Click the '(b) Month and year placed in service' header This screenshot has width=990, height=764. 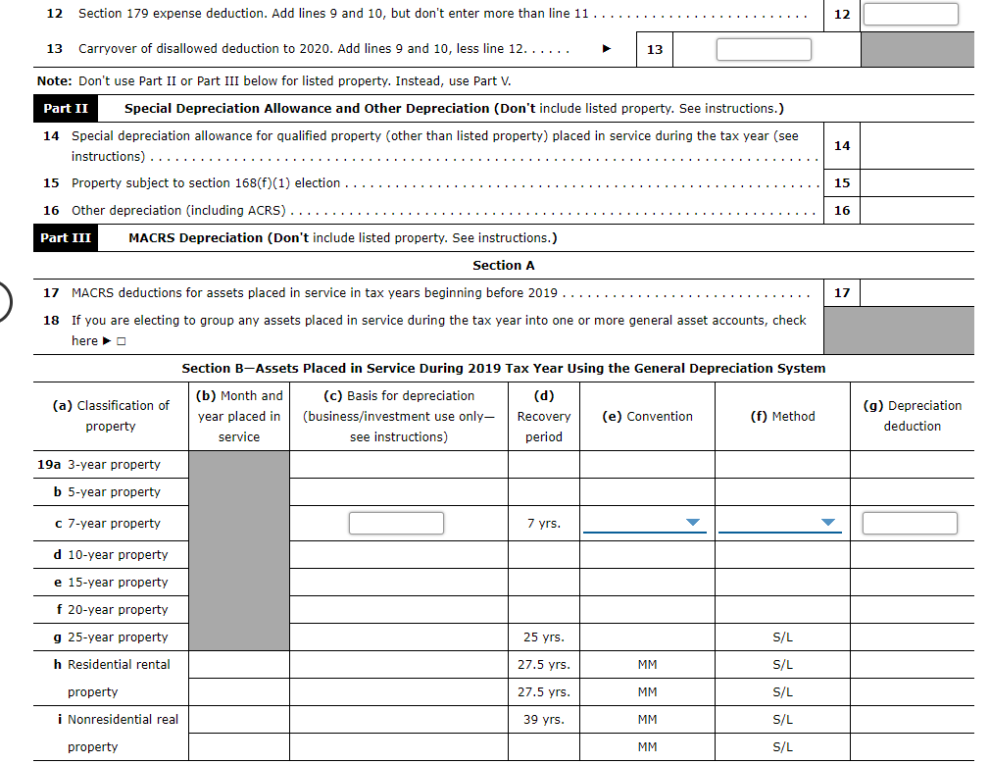click(x=238, y=416)
